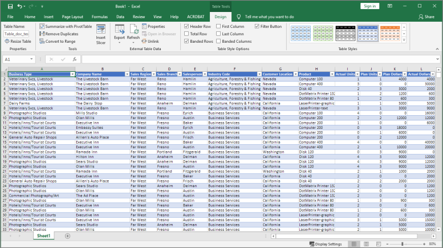Click Convert to Range
Screen dimensions: 443x248
coord(58,41)
